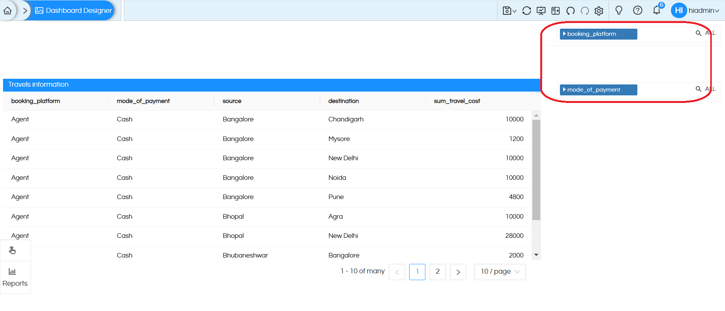Image resolution: width=725 pixels, height=311 pixels.
Task: Sort by mode_of_payment column header
Action: point(143,101)
